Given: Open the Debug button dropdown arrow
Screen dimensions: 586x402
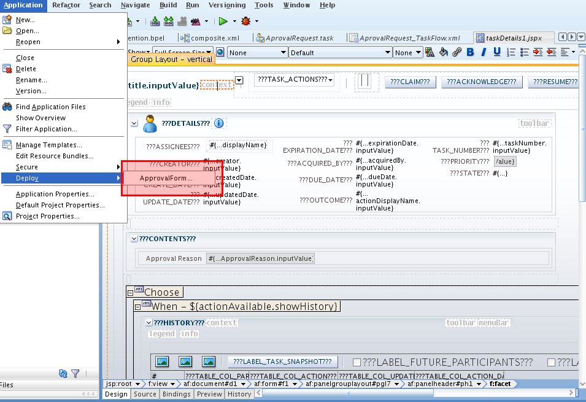Looking at the screenshot, I should pyautogui.click(x=256, y=21).
